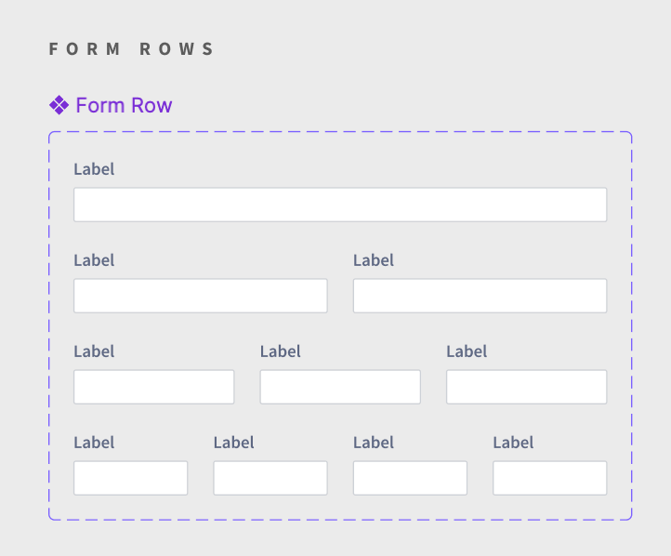Select the Label above the full-width input

coord(94,169)
